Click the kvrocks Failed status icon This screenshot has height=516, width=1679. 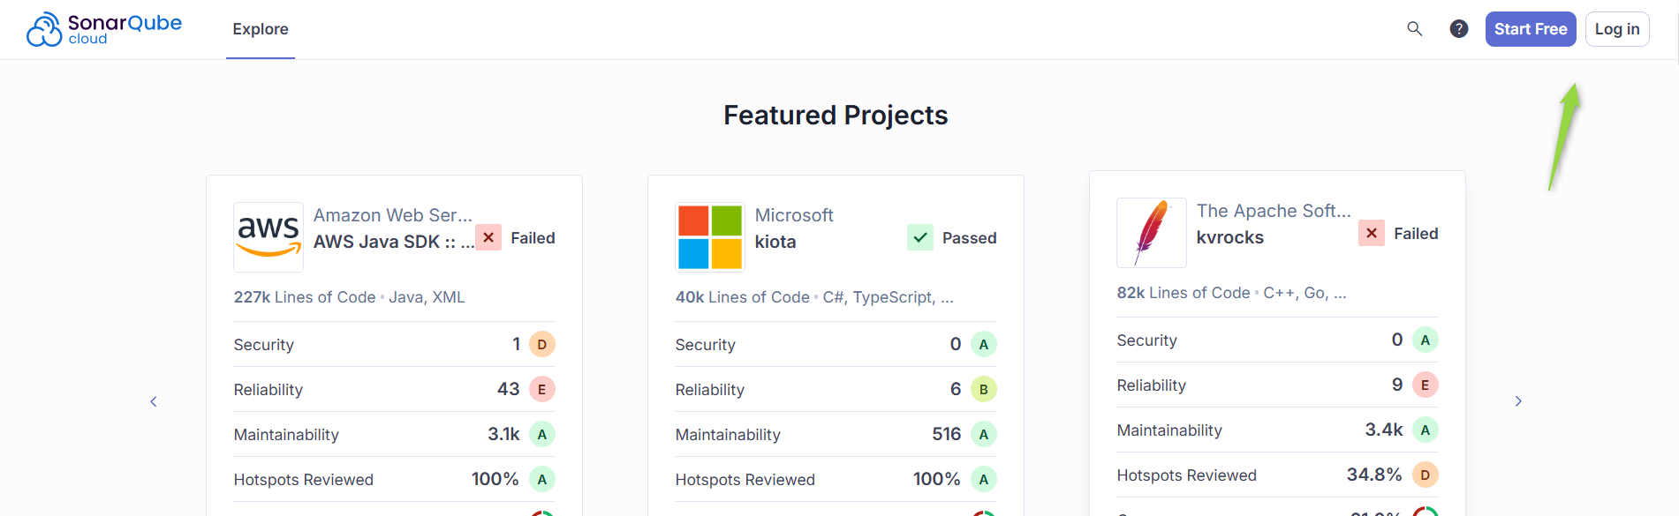pyautogui.click(x=1372, y=233)
